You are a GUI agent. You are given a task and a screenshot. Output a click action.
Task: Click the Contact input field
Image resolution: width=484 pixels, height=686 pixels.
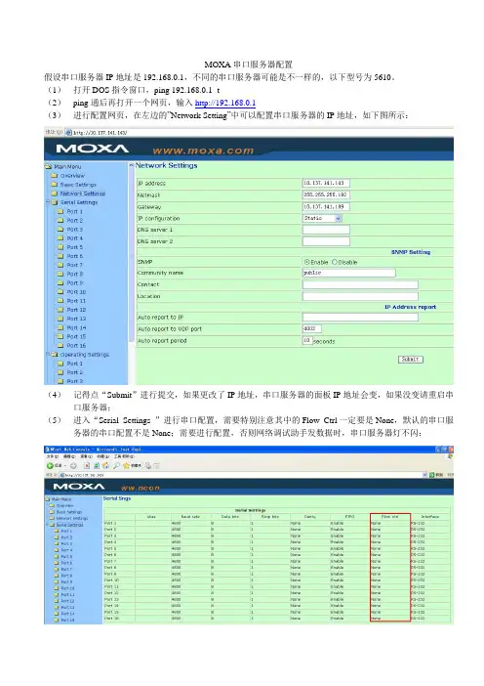click(360, 284)
